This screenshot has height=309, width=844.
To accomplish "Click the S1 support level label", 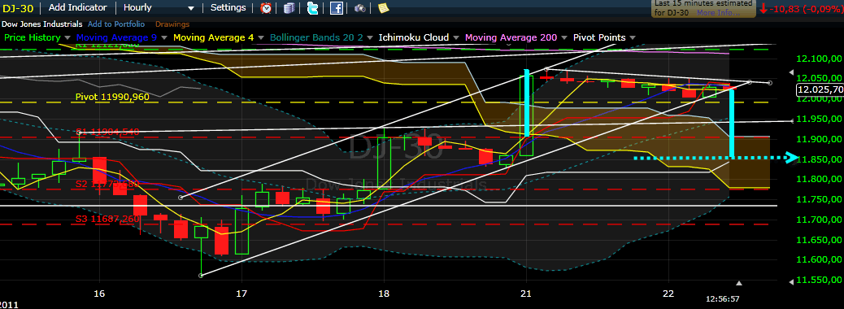I will 107,132.
